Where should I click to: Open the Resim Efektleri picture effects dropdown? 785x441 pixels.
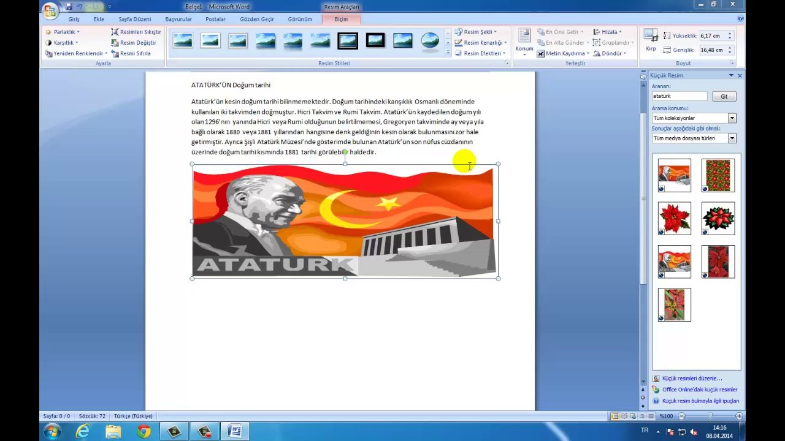pos(480,53)
